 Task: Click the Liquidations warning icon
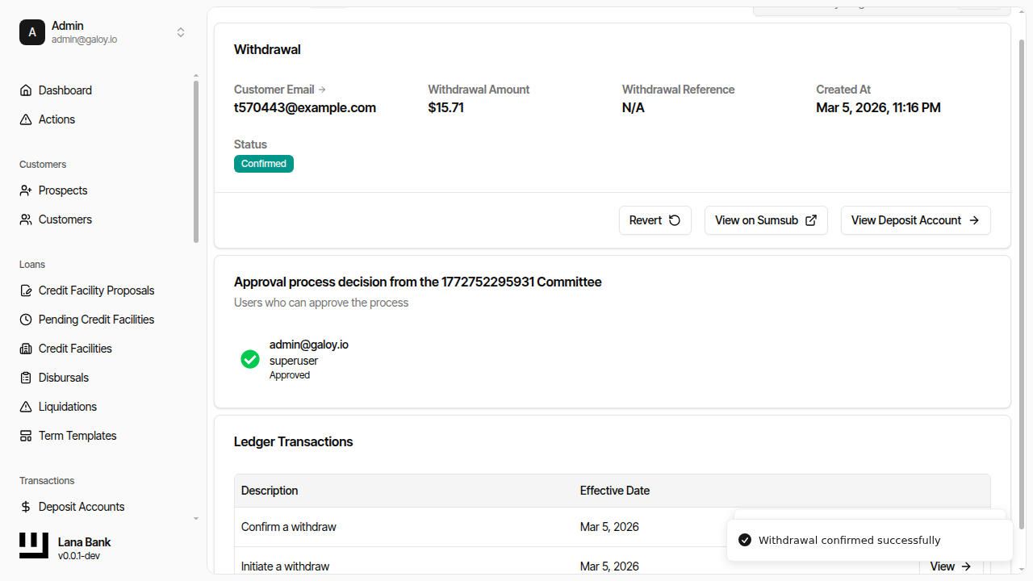click(x=25, y=406)
